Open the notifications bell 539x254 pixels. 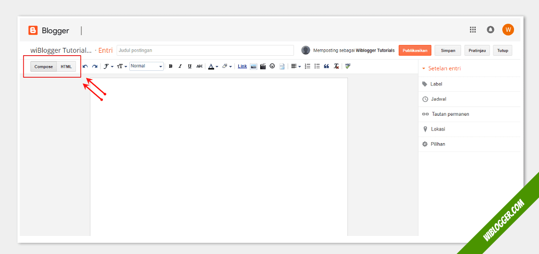tap(490, 30)
